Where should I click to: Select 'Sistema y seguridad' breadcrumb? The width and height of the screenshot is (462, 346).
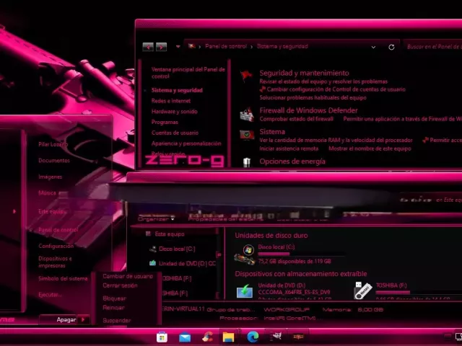click(x=282, y=46)
